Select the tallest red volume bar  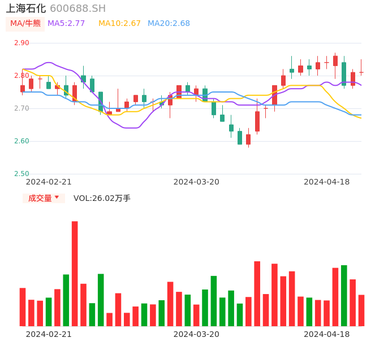(75, 273)
